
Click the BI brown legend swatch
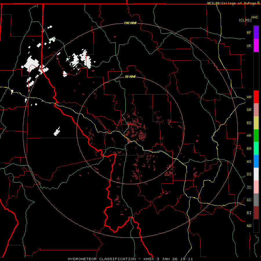point(256,213)
